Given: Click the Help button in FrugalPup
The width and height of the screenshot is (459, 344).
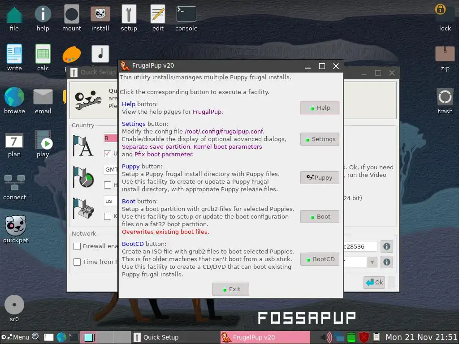Looking at the screenshot, I should [x=320, y=107].
